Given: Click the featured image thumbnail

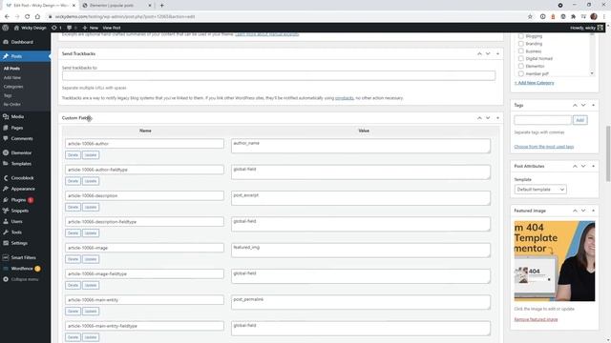Looking at the screenshot, I should click(x=555, y=261).
